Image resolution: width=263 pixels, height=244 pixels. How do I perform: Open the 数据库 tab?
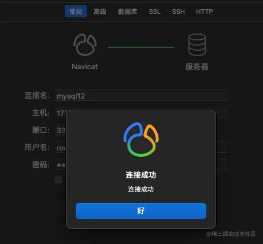pos(127,12)
